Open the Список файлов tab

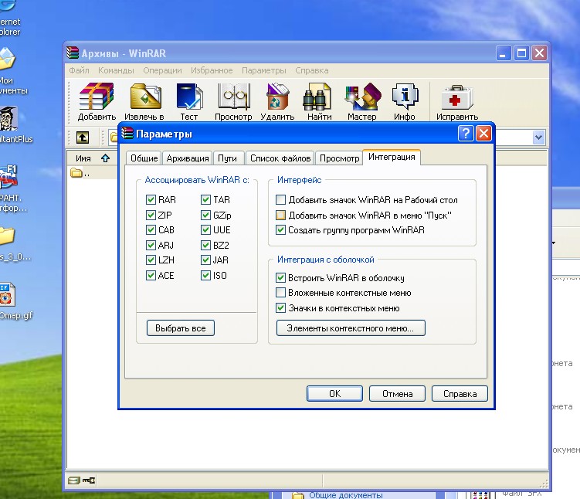(280, 158)
